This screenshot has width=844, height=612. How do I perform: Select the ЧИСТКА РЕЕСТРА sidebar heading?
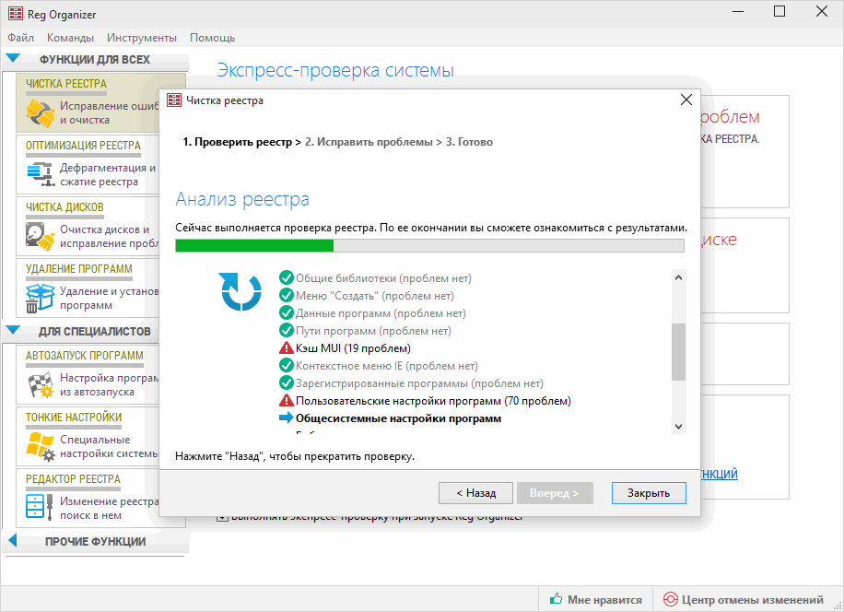click(66, 84)
